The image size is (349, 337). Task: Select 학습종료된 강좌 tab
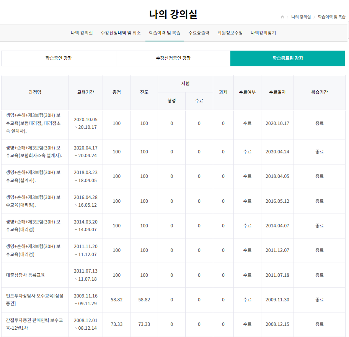[287, 58]
